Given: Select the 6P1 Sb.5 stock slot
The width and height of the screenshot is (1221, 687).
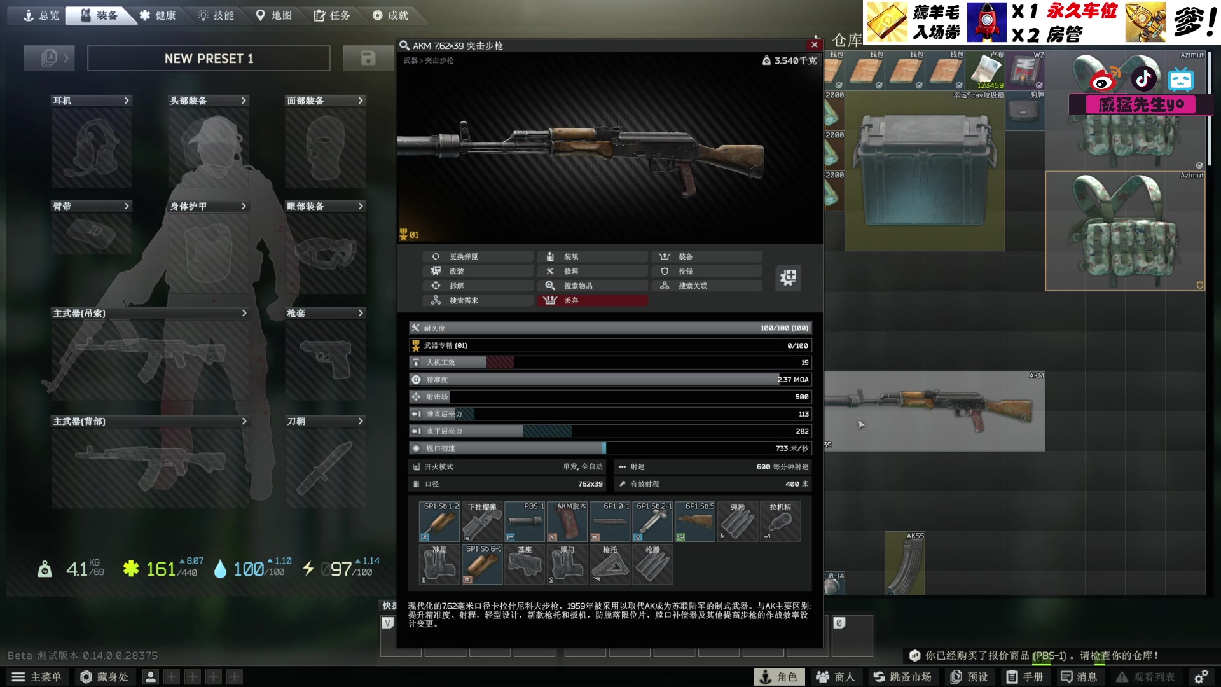Looking at the screenshot, I should pyautogui.click(x=695, y=522).
